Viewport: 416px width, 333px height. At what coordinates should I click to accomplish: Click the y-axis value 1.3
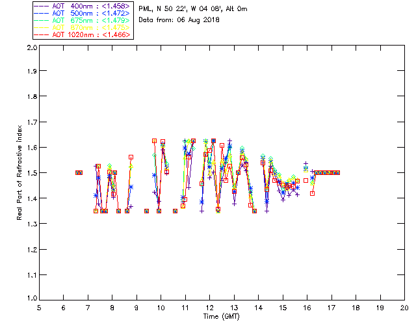tap(32, 224)
